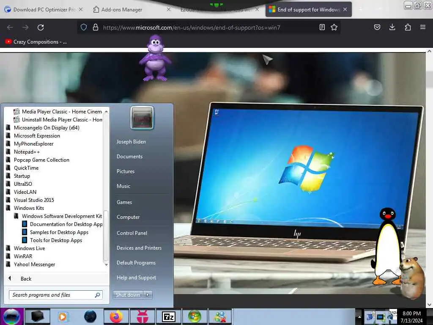Image resolution: width=433 pixels, height=325 pixels.
Task: Open Samples for Desktop Apps
Action: [x=55, y=232]
